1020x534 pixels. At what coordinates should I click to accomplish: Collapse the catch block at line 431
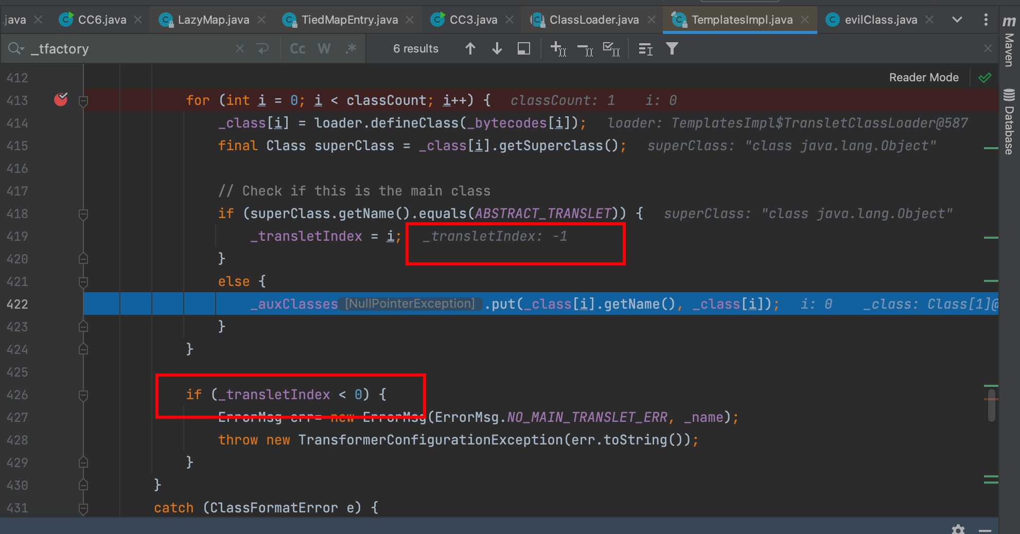tap(83, 508)
